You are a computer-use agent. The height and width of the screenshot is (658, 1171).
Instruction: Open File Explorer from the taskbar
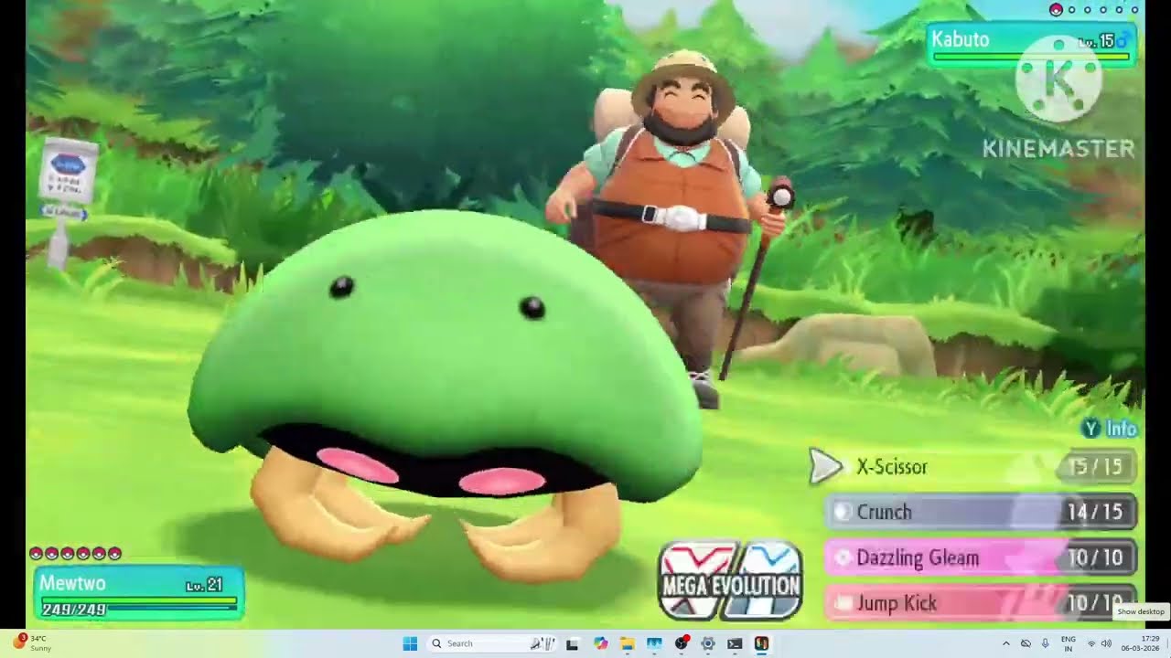click(x=627, y=643)
